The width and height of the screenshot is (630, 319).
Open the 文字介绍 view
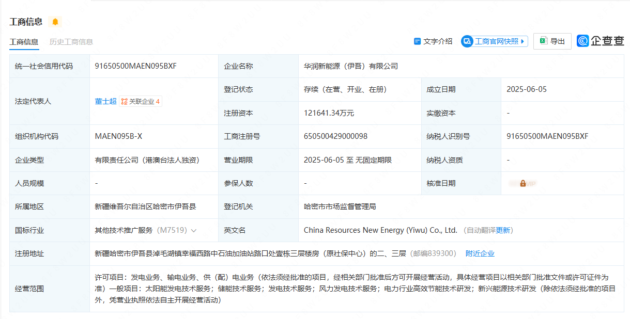tap(433, 41)
